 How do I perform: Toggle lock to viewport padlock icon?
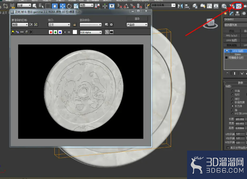(74, 24)
